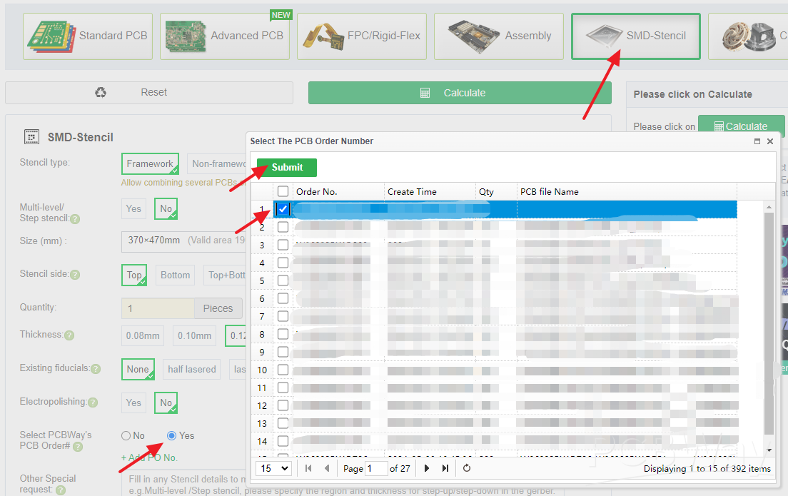This screenshot has height=496, width=788.
Task: Click the Reset button
Action: tap(148, 93)
